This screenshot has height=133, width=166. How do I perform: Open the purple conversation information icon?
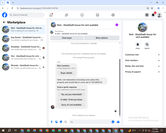[x=117, y=25]
